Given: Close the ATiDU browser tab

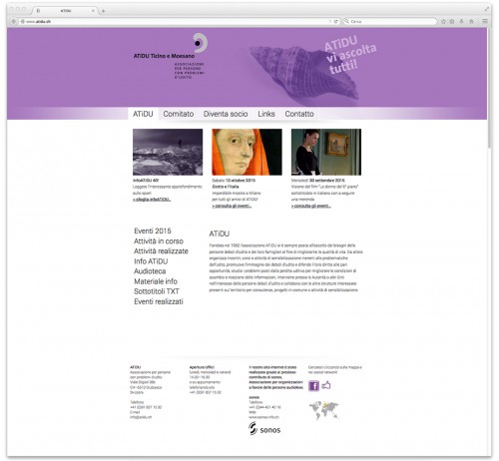Looking at the screenshot, I should tap(93, 11).
